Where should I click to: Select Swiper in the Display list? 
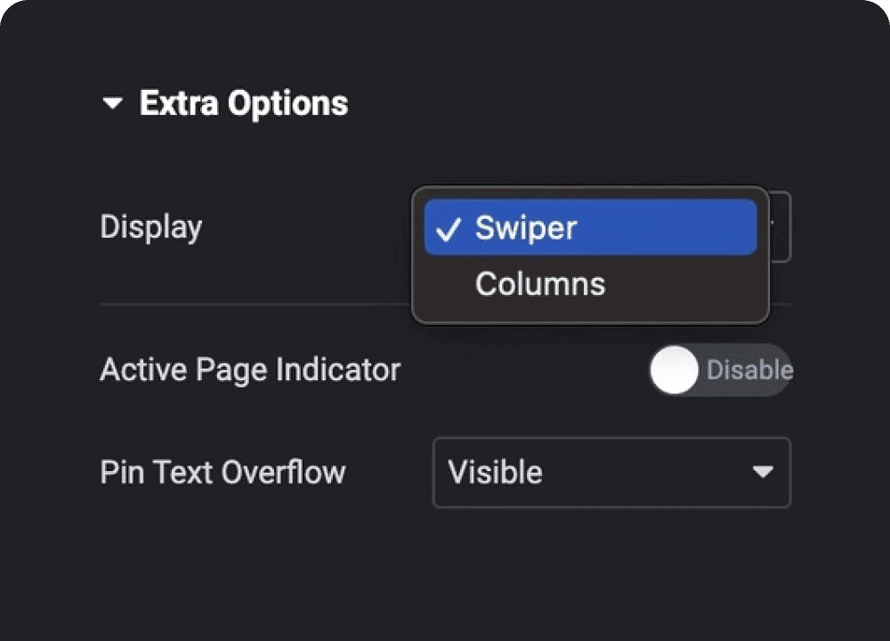[x=526, y=228]
